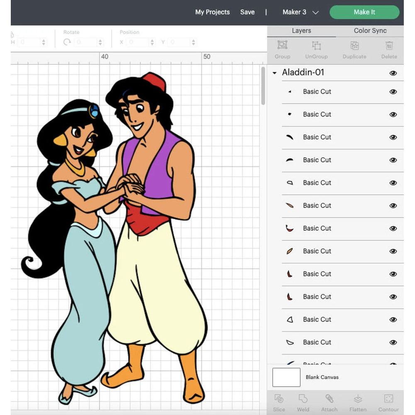Screen dimensions: 415x415
Task: Open My Projects
Action: pos(212,12)
